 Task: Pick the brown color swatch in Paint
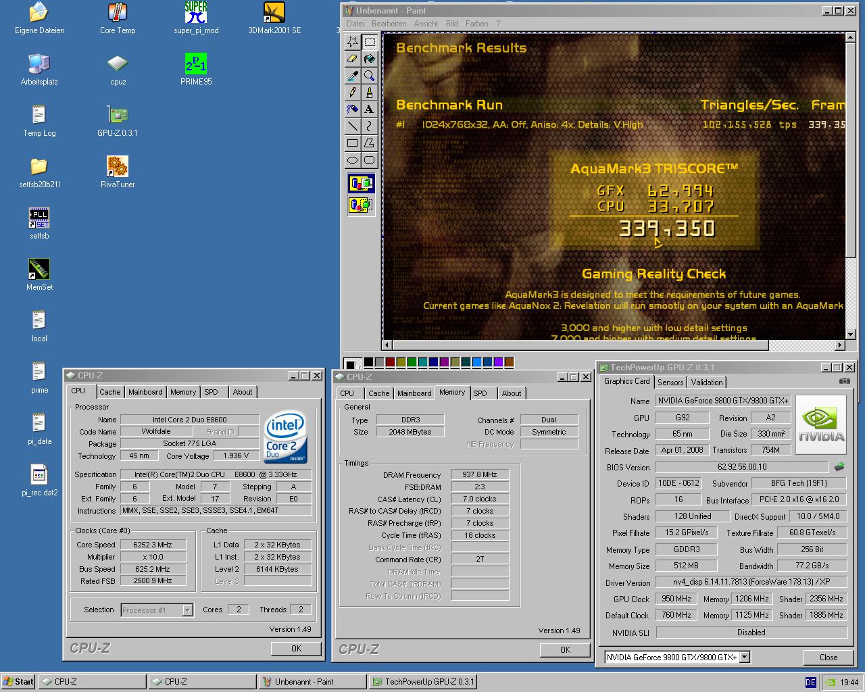(x=509, y=363)
